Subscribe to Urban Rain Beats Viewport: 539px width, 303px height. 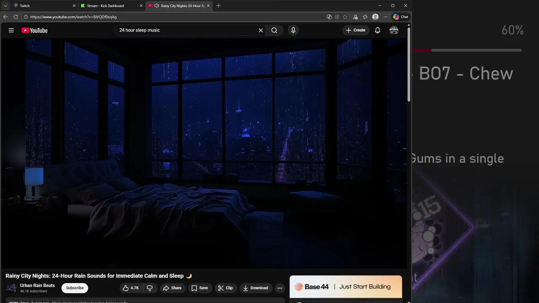click(x=75, y=288)
